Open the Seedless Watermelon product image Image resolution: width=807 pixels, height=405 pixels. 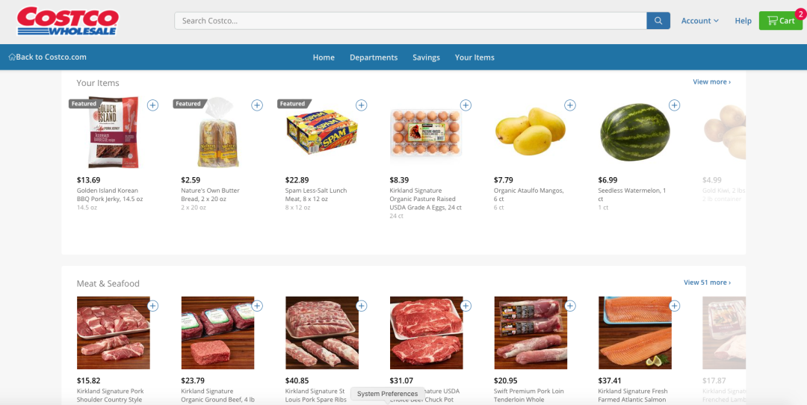[x=635, y=132]
